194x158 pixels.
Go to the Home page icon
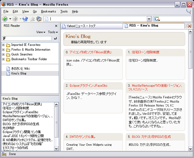point(39,19)
